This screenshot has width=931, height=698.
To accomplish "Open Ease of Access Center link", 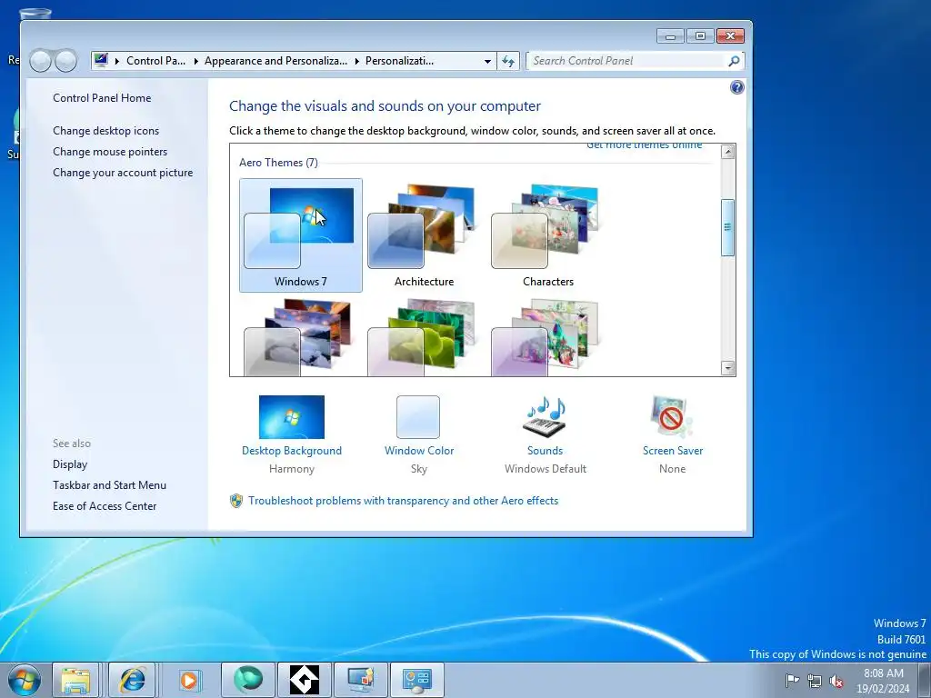I will (105, 505).
